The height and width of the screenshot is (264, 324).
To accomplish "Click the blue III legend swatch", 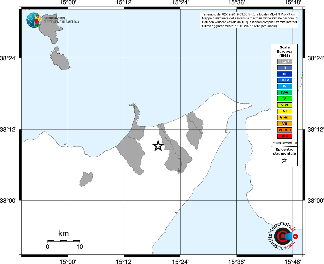I will pos(285,74).
